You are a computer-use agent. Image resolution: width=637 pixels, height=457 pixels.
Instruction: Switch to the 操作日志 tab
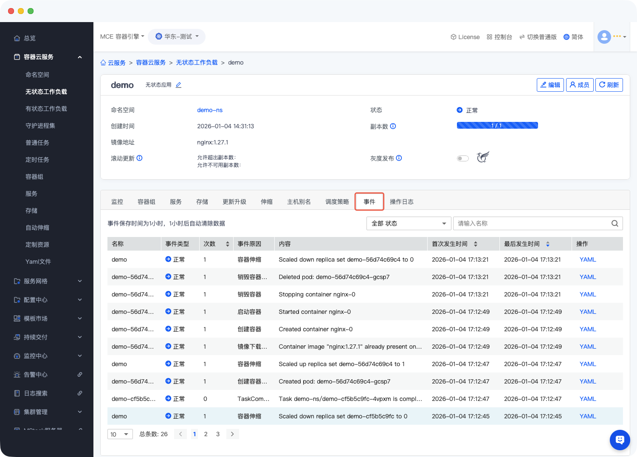[x=401, y=202]
